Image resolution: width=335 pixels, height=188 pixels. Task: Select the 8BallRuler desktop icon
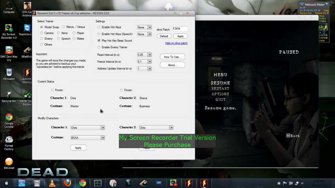point(27,52)
